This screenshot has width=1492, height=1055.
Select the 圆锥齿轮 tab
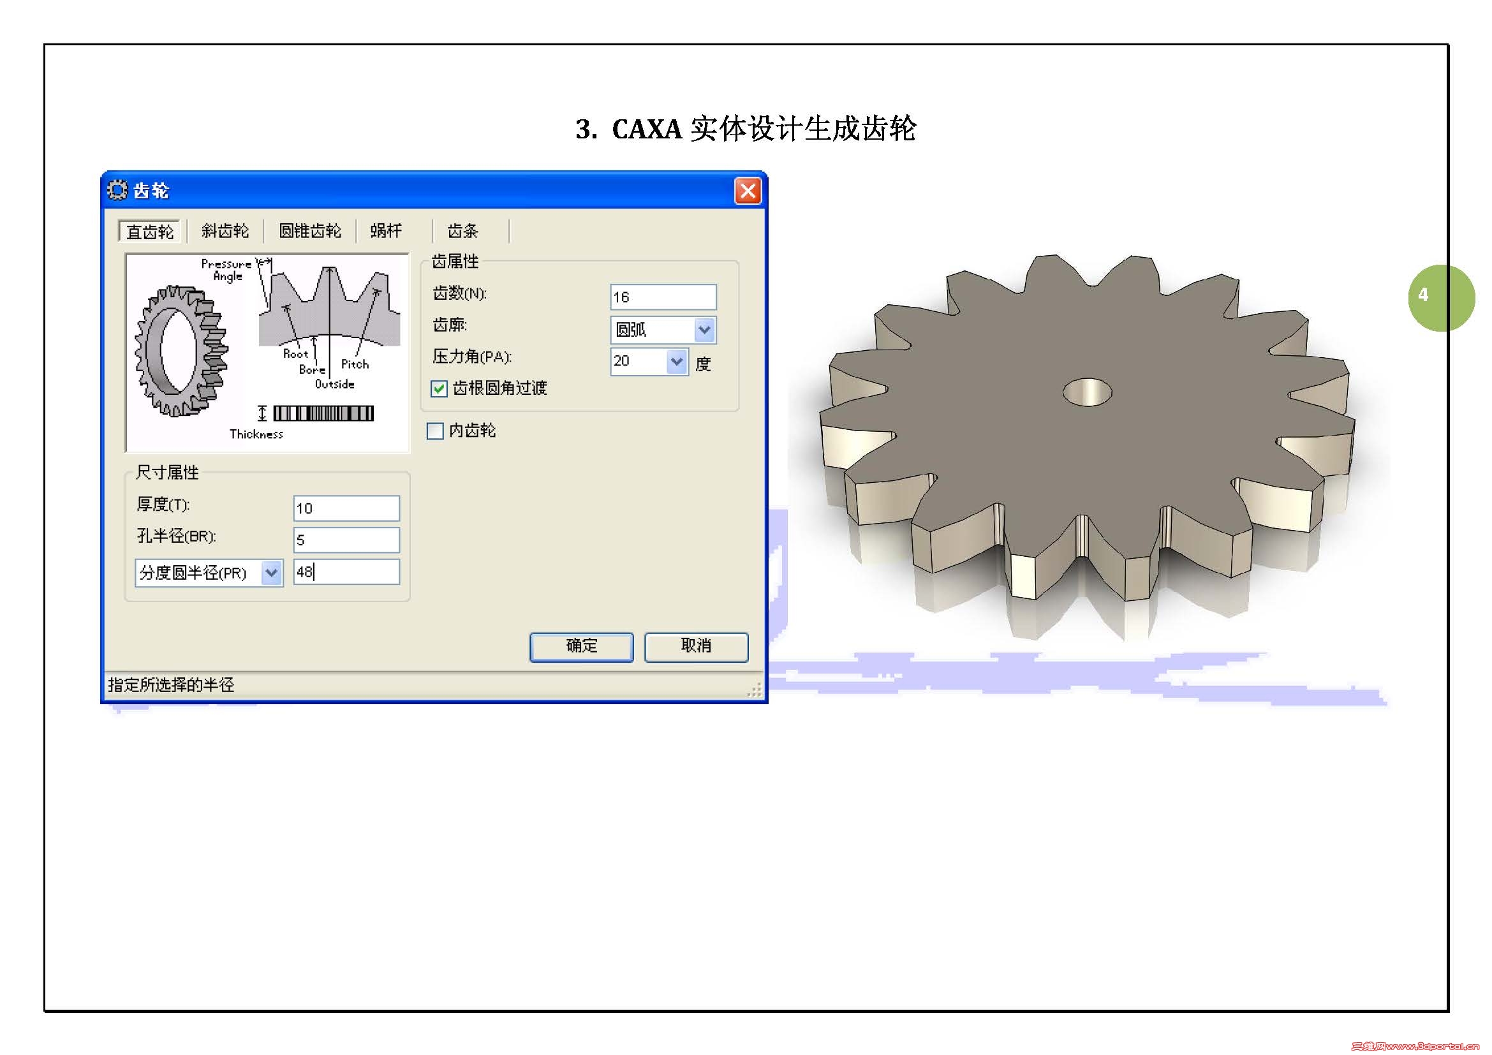[309, 232]
